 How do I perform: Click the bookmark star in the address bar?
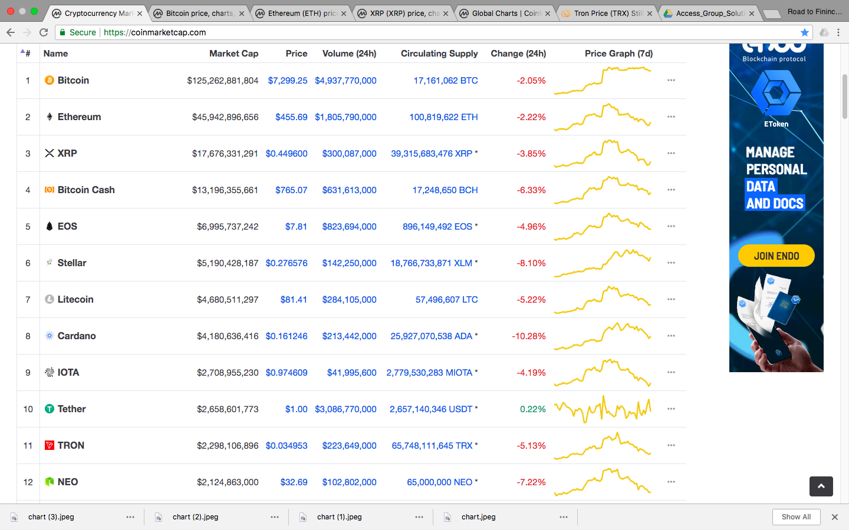click(805, 32)
